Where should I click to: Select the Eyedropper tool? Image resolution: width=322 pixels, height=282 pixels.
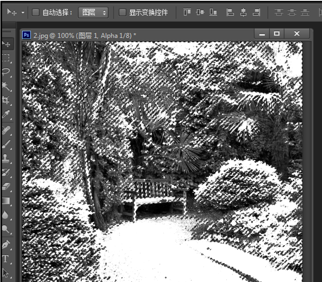[6, 114]
